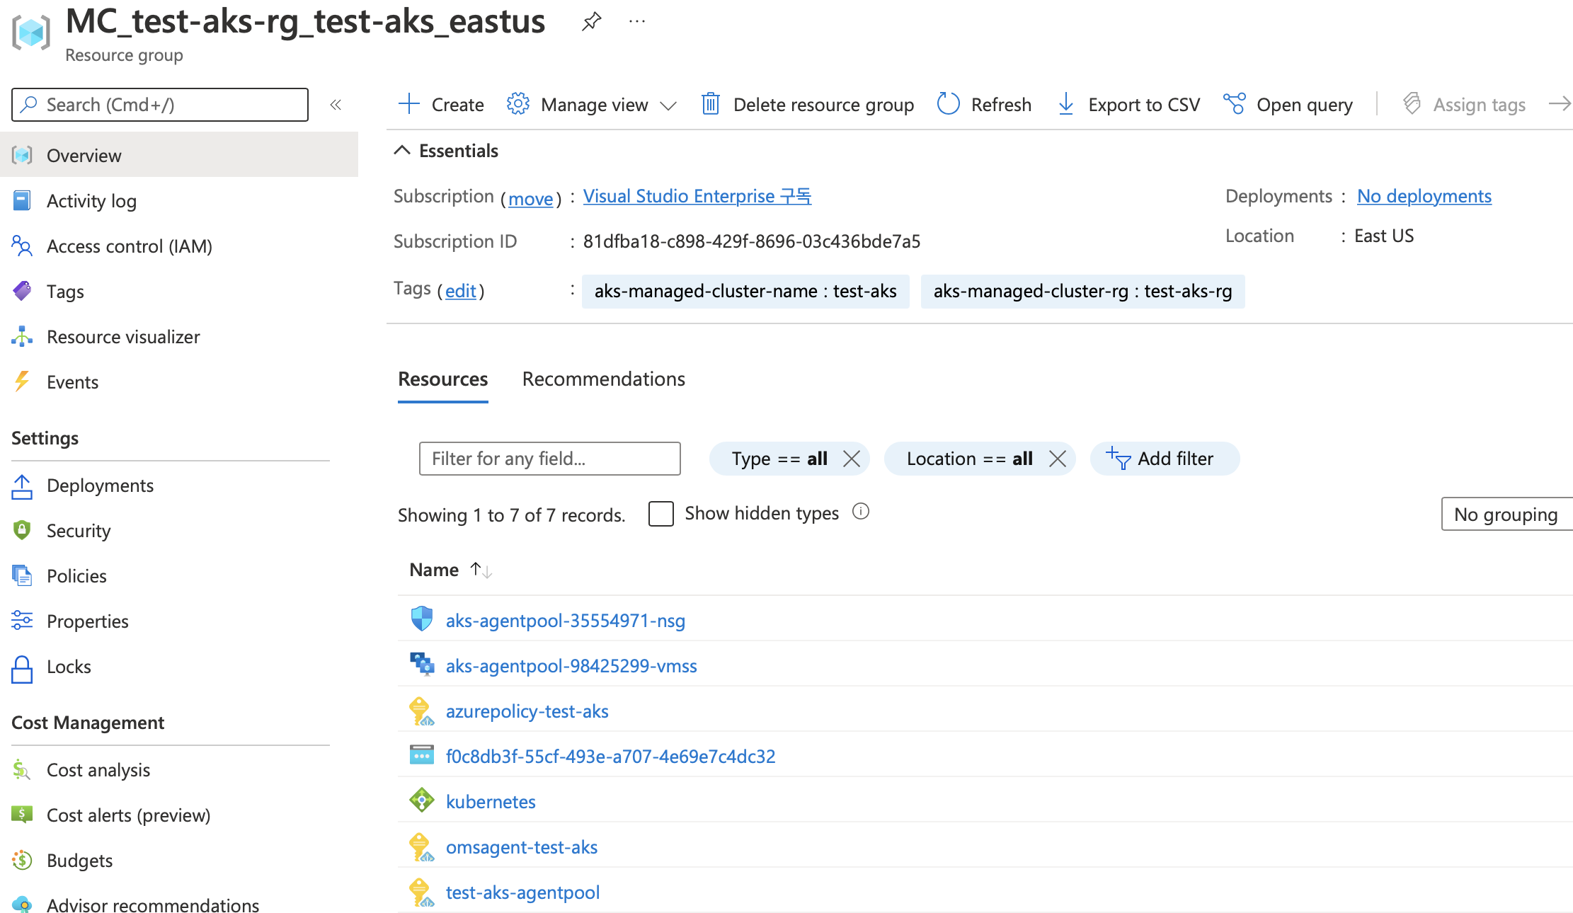Open Cost analysis in the sidebar menu
Screen dimensions: 1573x913
pos(98,770)
